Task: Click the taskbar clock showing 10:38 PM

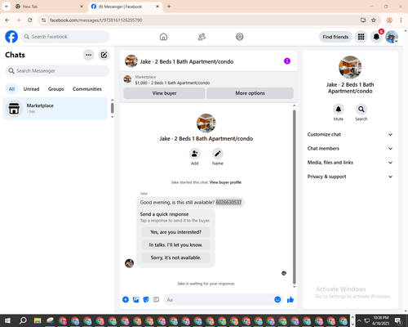Action: tap(381, 320)
